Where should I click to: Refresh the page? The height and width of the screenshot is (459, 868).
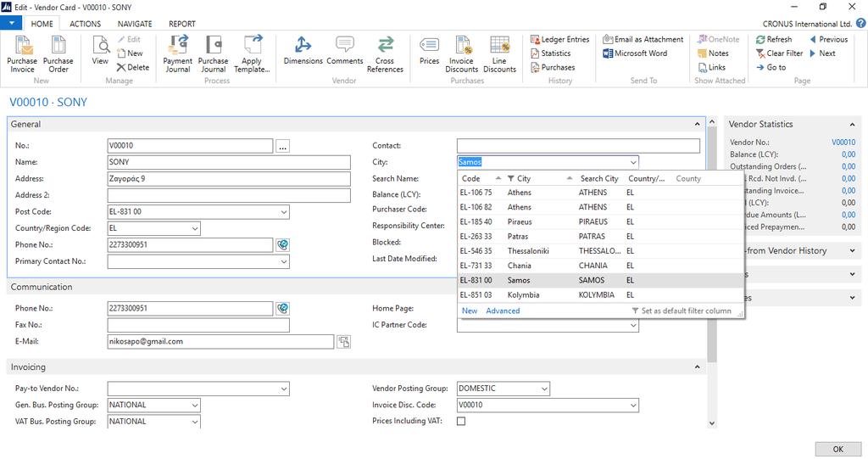tap(774, 39)
